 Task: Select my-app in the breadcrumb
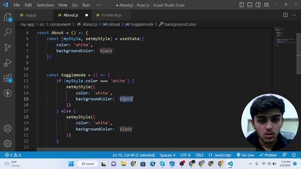(x=27, y=24)
